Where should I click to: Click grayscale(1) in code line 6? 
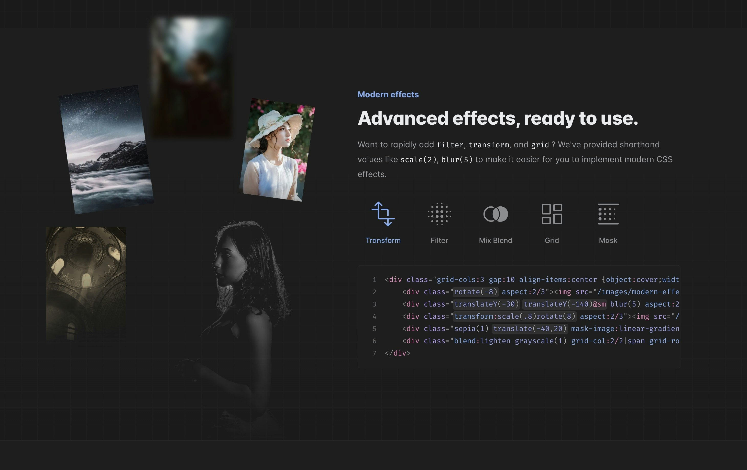point(541,341)
